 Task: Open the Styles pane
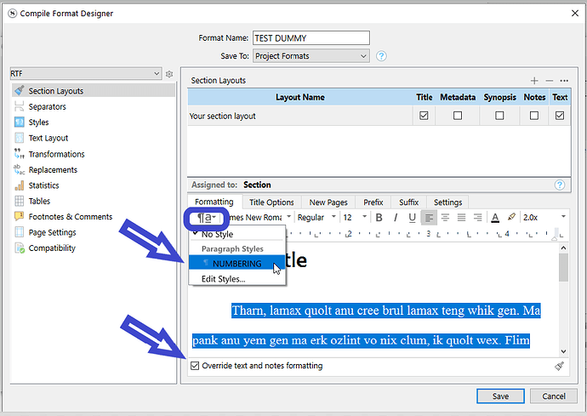(x=94, y=123)
